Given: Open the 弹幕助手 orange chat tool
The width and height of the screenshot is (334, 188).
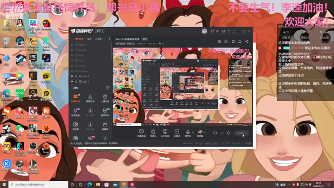Looking at the screenshot, I should tap(76, 98).
